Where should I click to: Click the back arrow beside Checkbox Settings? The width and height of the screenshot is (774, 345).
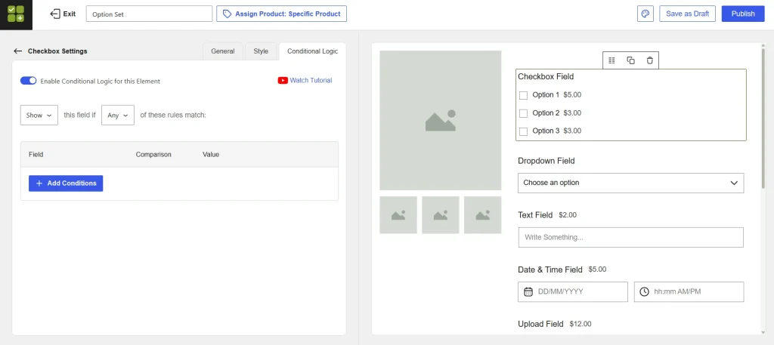point(18,51)
